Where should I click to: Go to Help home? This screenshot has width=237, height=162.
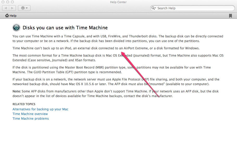(11, 16)
